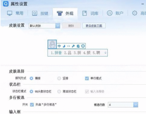Screen dimensions: 146x114
Task: Minimize the 属性设置 window
Action: point(142,4)
